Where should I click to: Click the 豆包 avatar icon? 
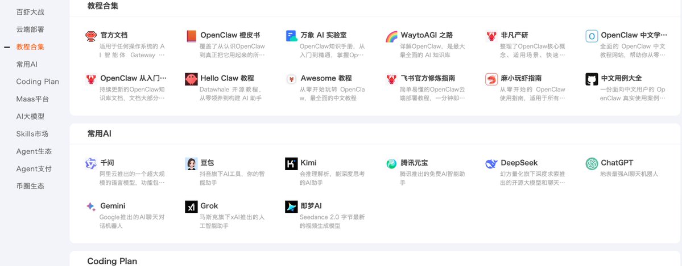coord(191,163)
